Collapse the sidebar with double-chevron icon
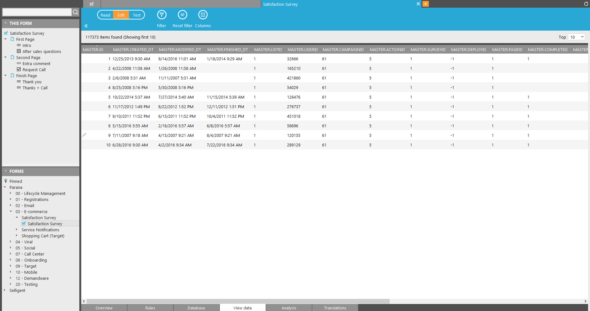This screenshot has height=311, width=590. point(86,26)
